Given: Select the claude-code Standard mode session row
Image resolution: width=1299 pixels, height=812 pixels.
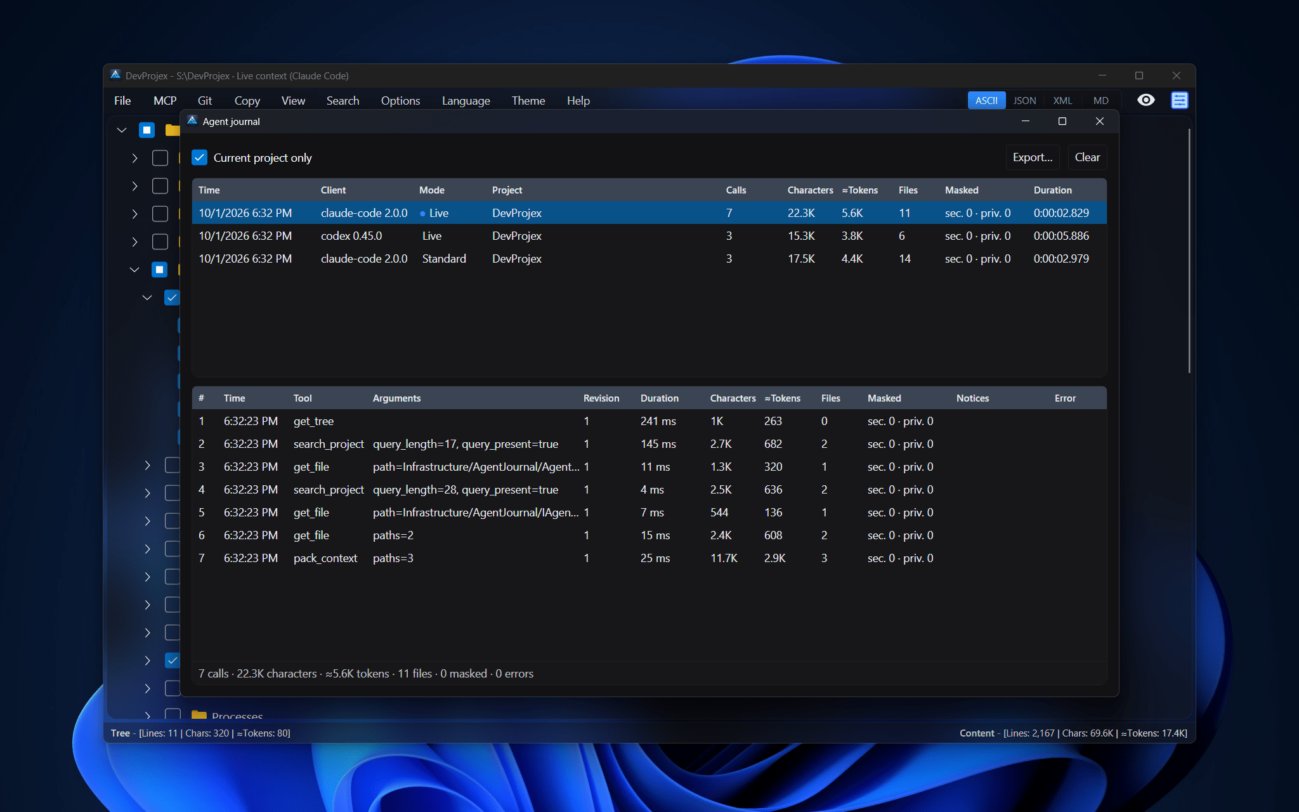Looking at the screenshot, I should point(649,259).
